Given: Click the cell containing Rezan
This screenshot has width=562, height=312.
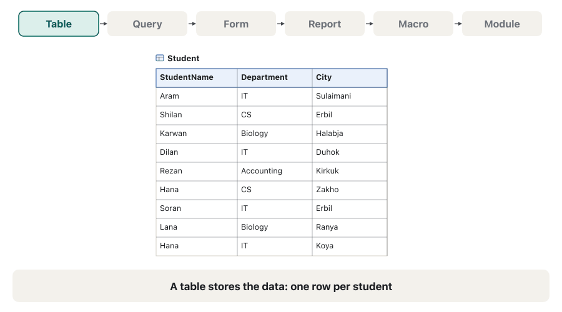Looking at the screenshot, I should point(197,171).
